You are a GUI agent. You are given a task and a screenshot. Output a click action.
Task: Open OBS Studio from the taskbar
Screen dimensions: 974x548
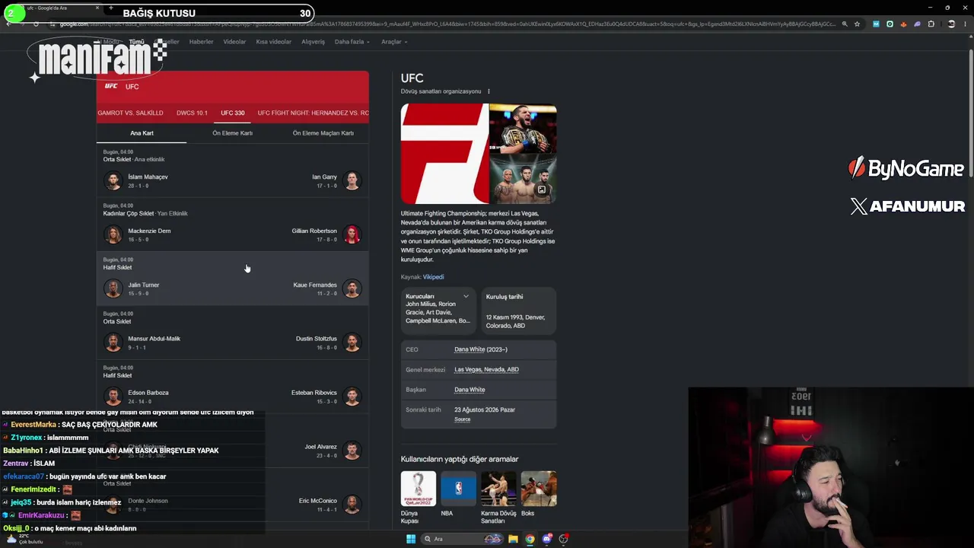563,539
